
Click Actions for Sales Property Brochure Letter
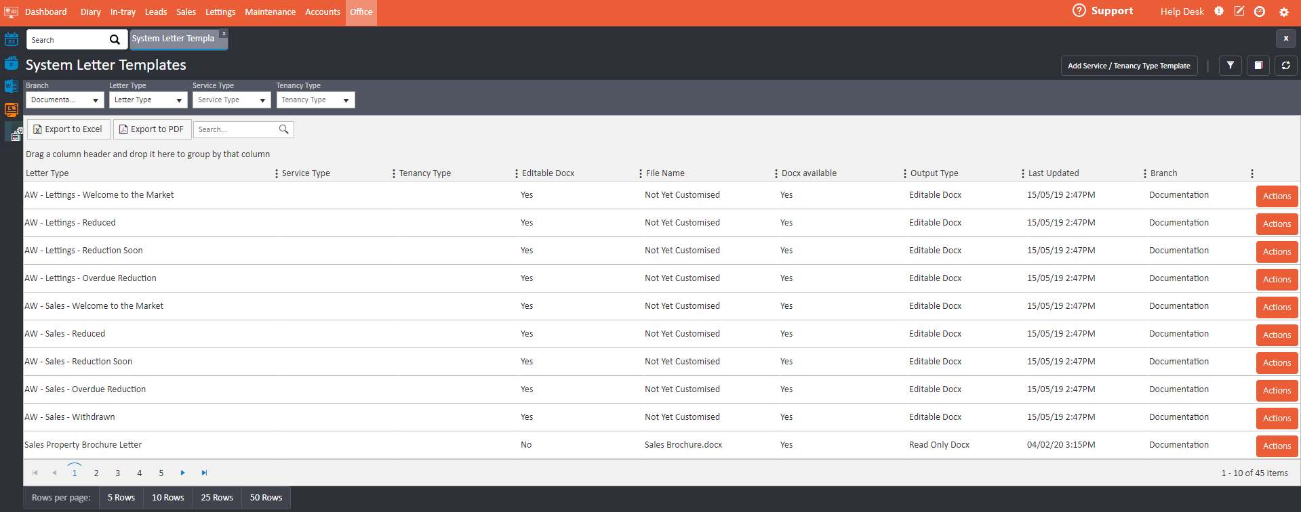coord(1277,446)
